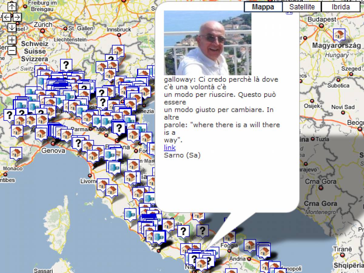Close the info popup window
Viewport: 364px width, 273px height.
click(x=289, y=12)
